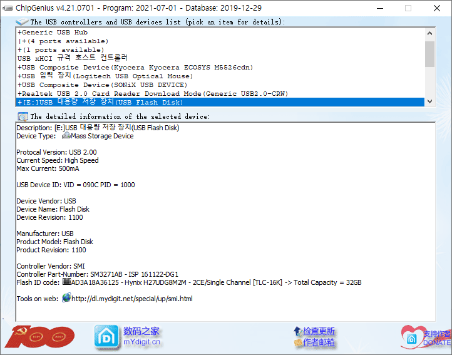Click the device list scroll up arrow
The width and height of the screenshot is (452, 355).
429,33
